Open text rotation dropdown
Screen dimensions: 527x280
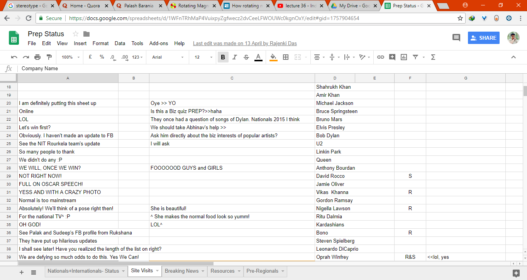pyautogui.click(x=364, y=57)
